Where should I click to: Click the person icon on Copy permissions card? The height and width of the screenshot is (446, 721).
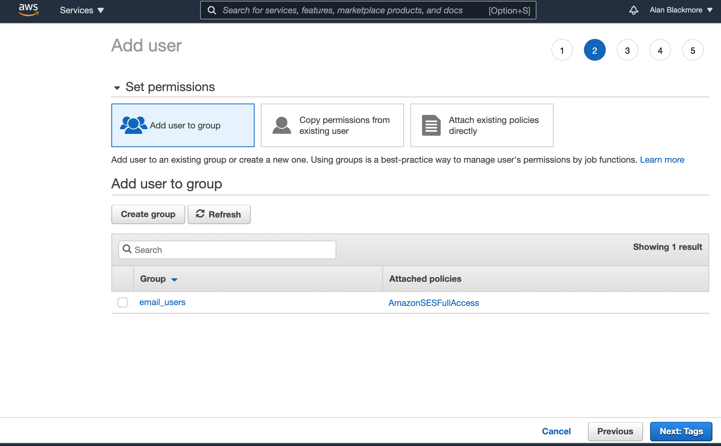click(x=281, y=125)
